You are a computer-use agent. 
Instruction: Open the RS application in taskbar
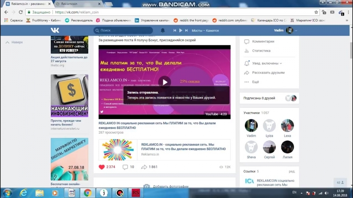tap(135, 193)
